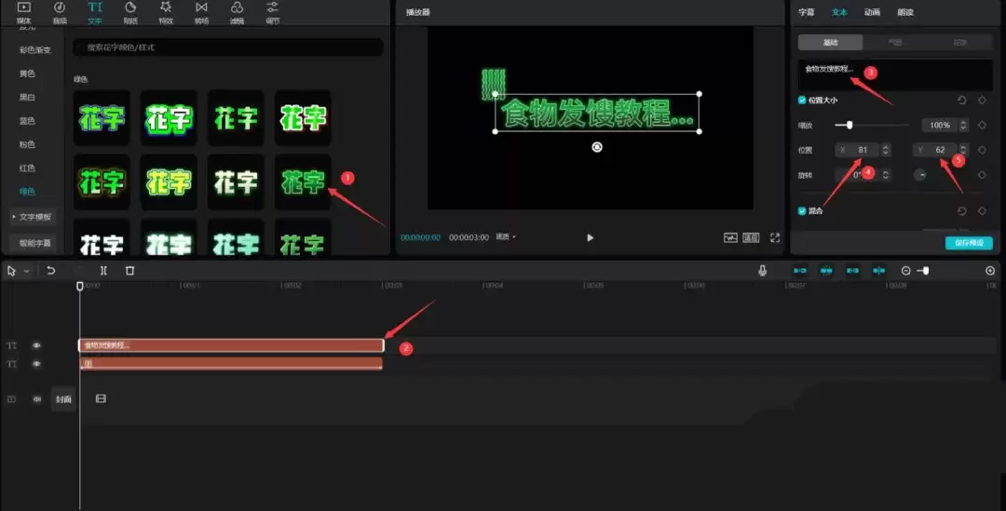Switch to the 字幕 subtitle tab

[807, 12]
